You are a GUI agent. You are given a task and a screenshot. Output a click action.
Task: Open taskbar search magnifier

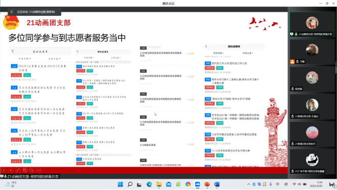click(130, 184)
